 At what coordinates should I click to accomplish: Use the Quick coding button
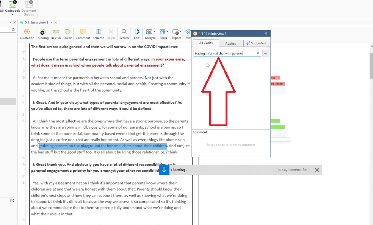tap(67, 34)
